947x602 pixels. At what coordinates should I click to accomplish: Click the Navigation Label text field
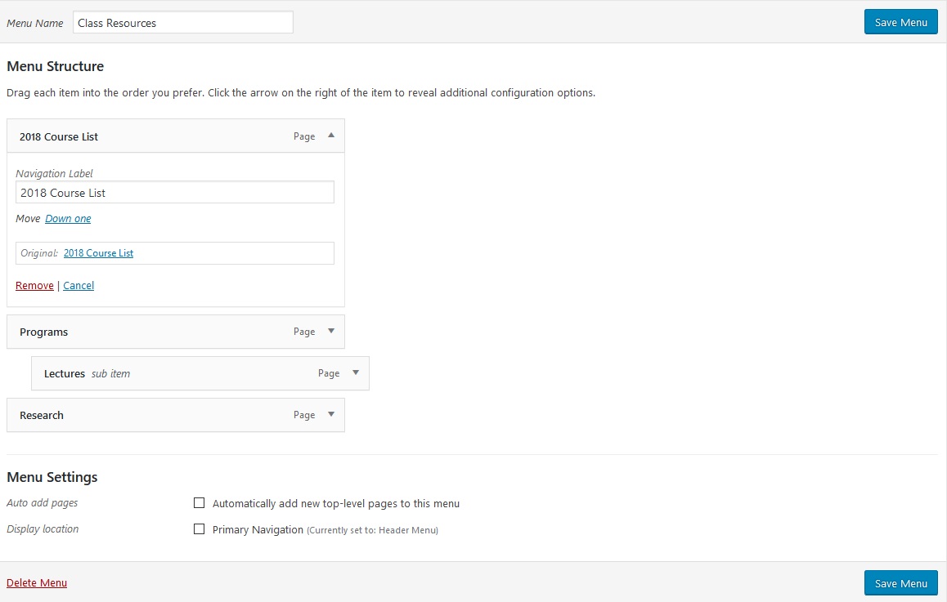174,192
